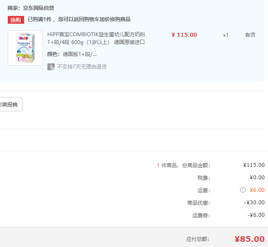
Task: Click the stock status 有货
Action: click(250, 35)
